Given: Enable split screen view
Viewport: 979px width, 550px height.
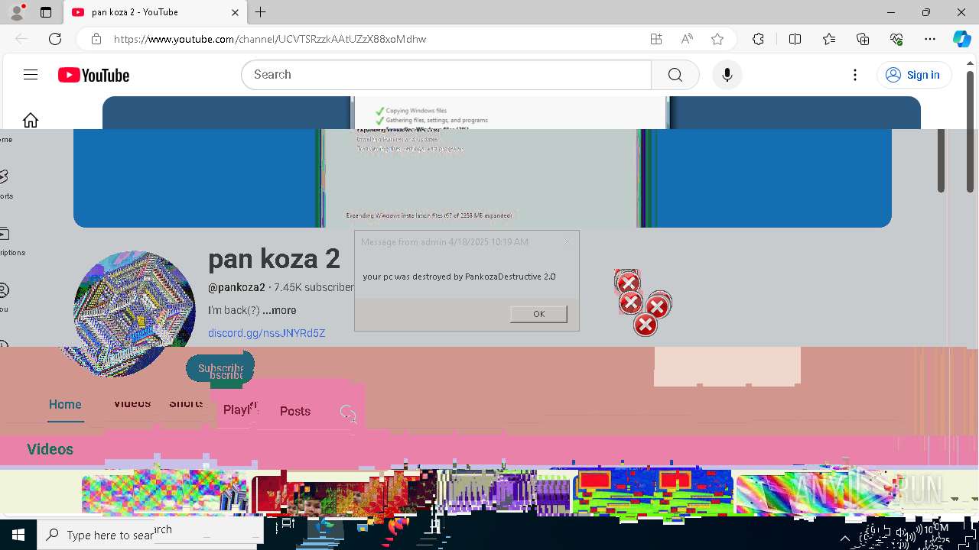Looking at the screenshot, I should [795, 39].
